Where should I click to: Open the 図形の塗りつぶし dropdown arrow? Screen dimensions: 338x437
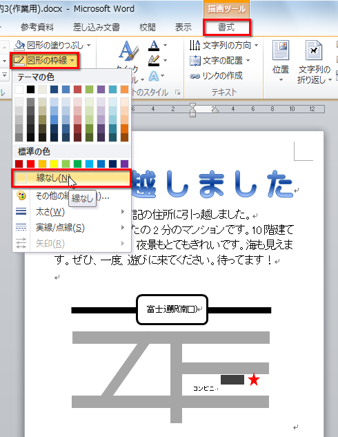88,45
